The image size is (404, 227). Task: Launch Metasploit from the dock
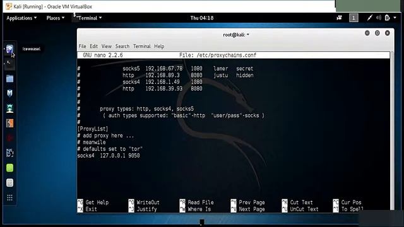(x=10, y=93)
